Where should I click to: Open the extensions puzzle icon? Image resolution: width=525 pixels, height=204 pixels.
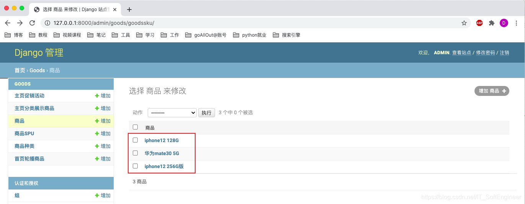tap(492, 23)
